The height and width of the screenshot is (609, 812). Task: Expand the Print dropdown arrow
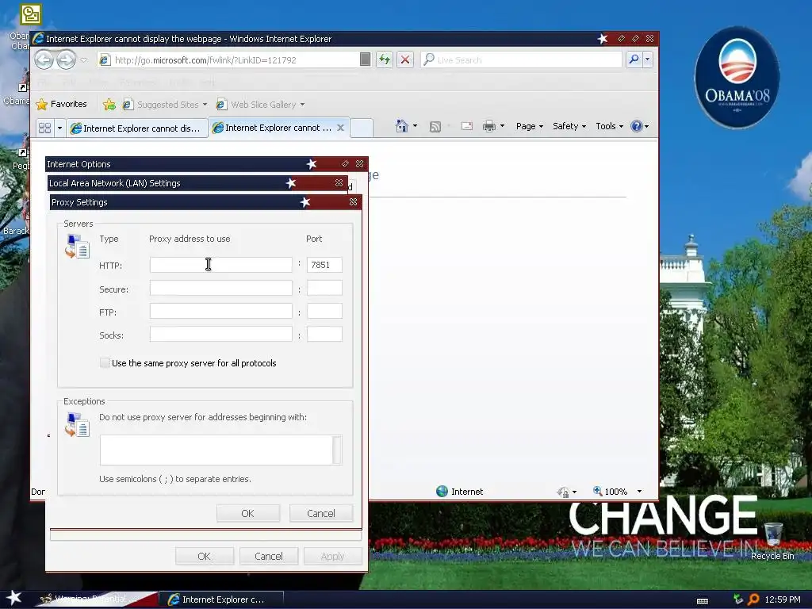pos(502,126)
